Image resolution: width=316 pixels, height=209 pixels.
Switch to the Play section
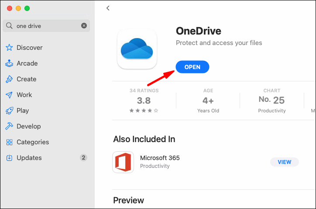(x=23, y=111)
